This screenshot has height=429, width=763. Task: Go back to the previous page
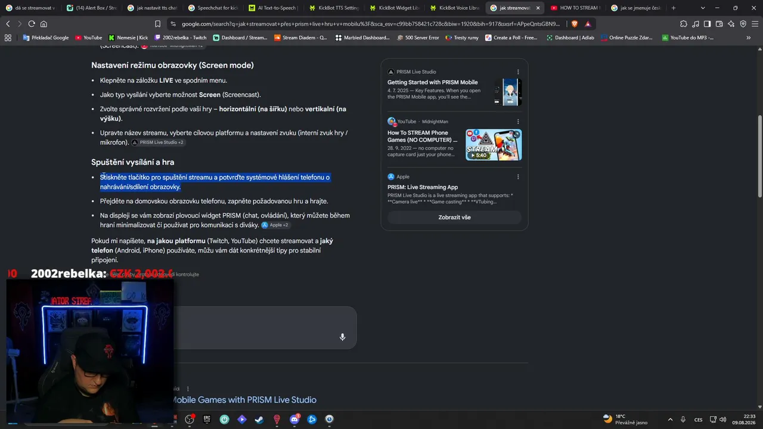(x=8, y=24)
